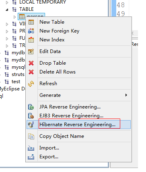146x172 pixels.
Task: Click the EJB3 Reverse Engineering bean icon
Action: (x=31, y=116)
